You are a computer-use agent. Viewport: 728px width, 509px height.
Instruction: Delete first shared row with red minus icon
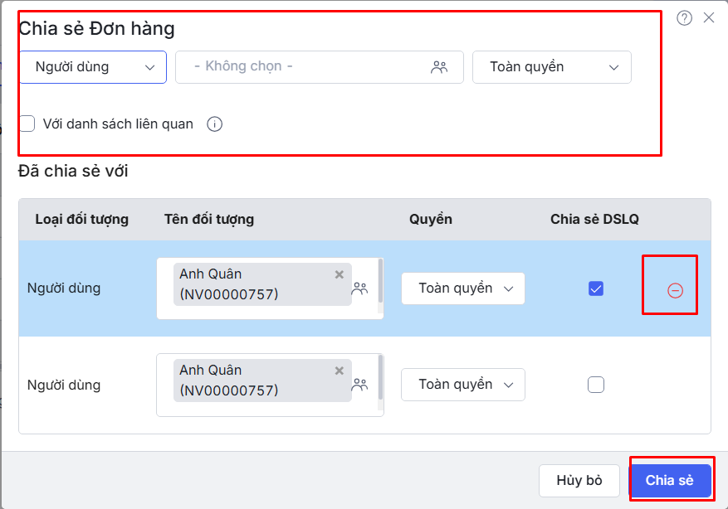(675, 290)
